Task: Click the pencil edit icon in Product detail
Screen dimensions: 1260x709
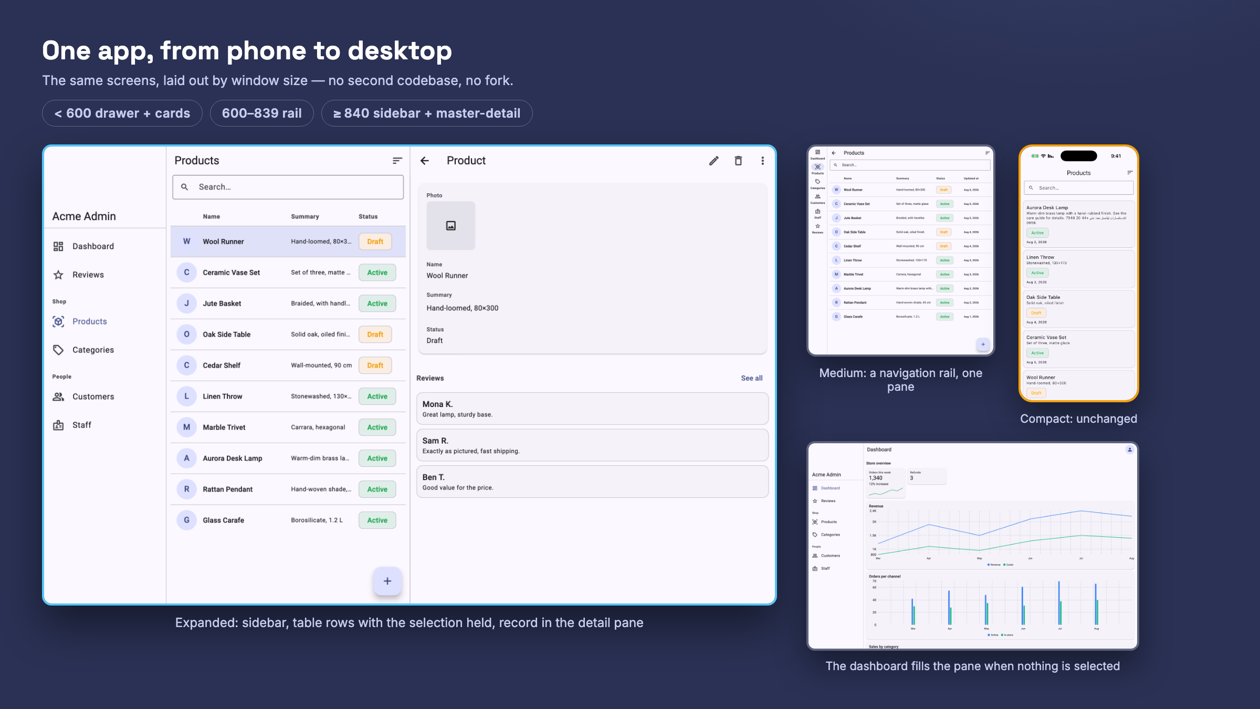Action: point(714,161)
